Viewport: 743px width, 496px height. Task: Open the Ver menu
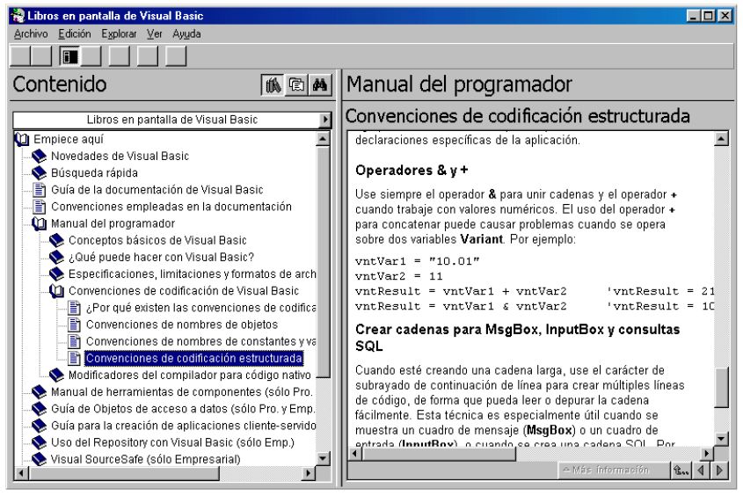pyautogui.click(x=154, y=34)
